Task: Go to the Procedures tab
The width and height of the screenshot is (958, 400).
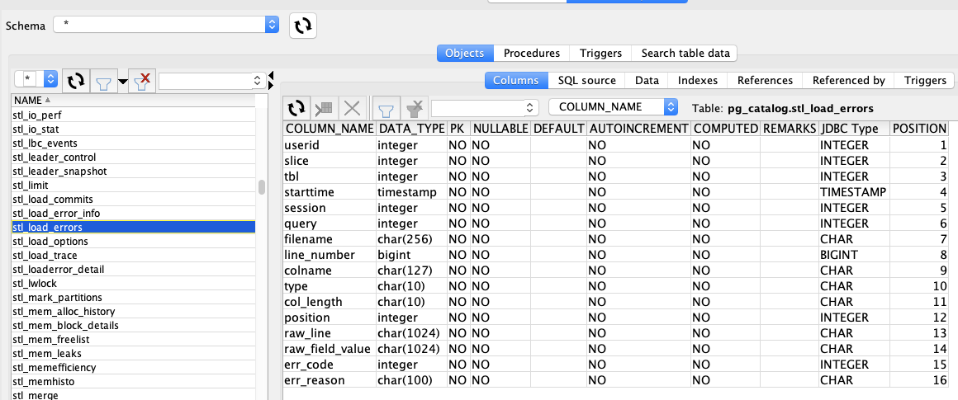Action: coord(532,53)
